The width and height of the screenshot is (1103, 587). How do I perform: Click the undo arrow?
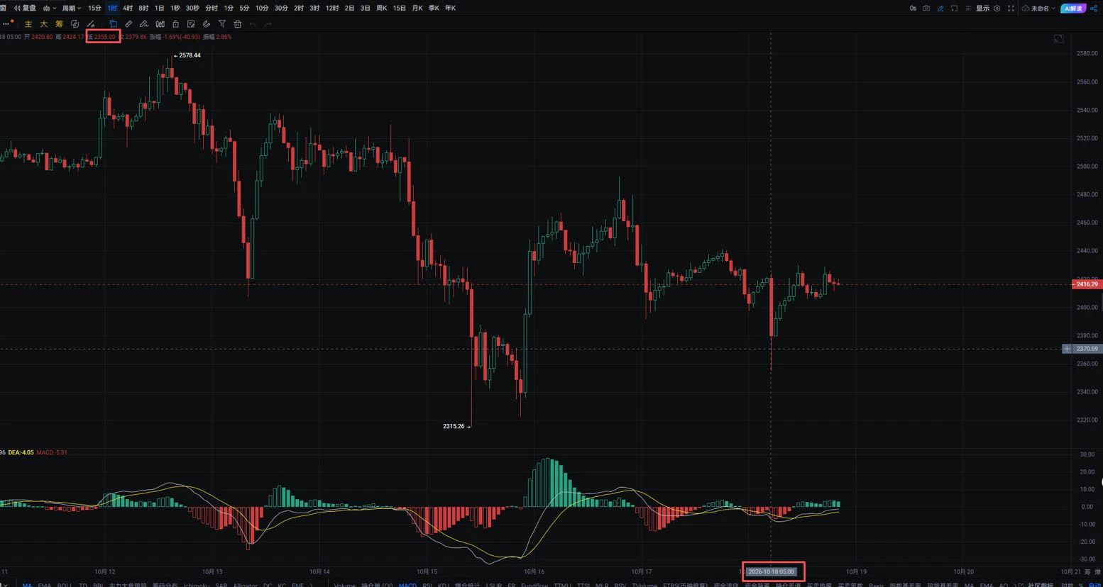[253, 24]
